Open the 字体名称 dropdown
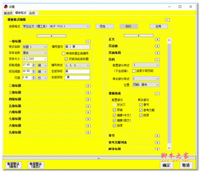 pyautogui.click(x=35, y=53)
